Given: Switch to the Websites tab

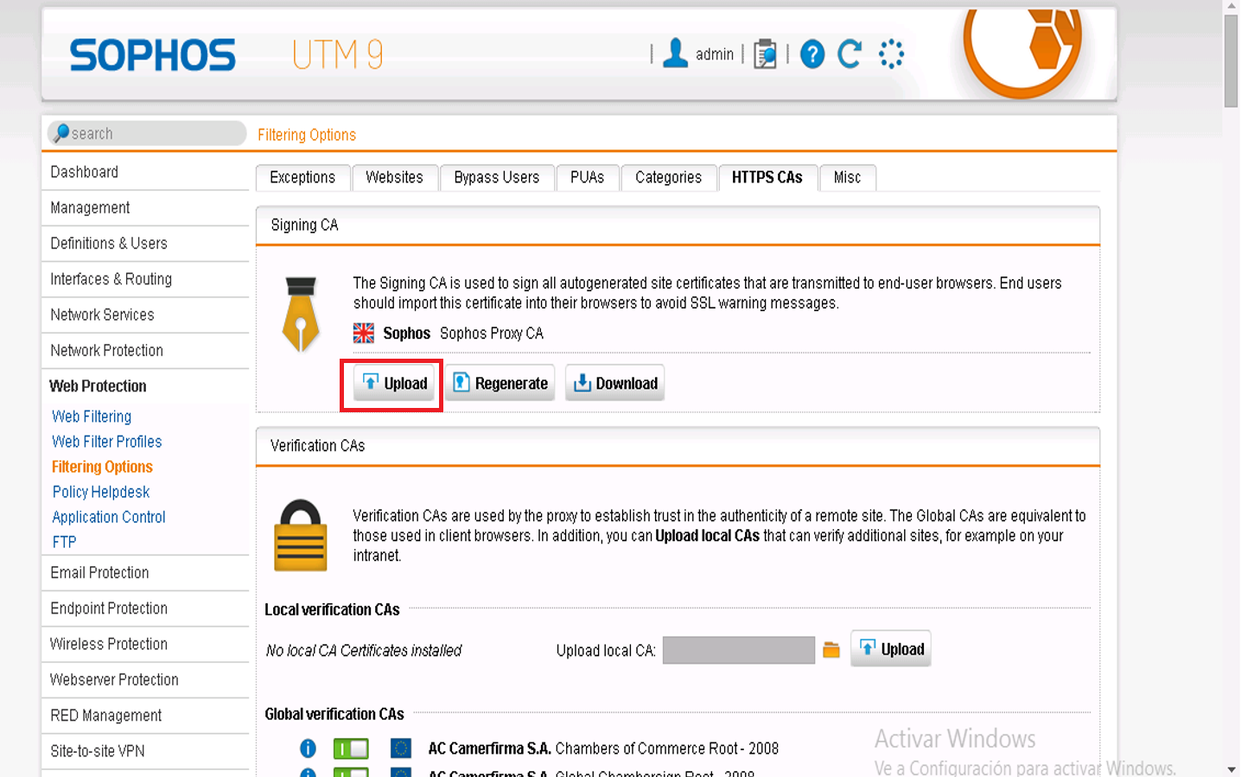Looking at the screenshot, I should pos(394,177).
